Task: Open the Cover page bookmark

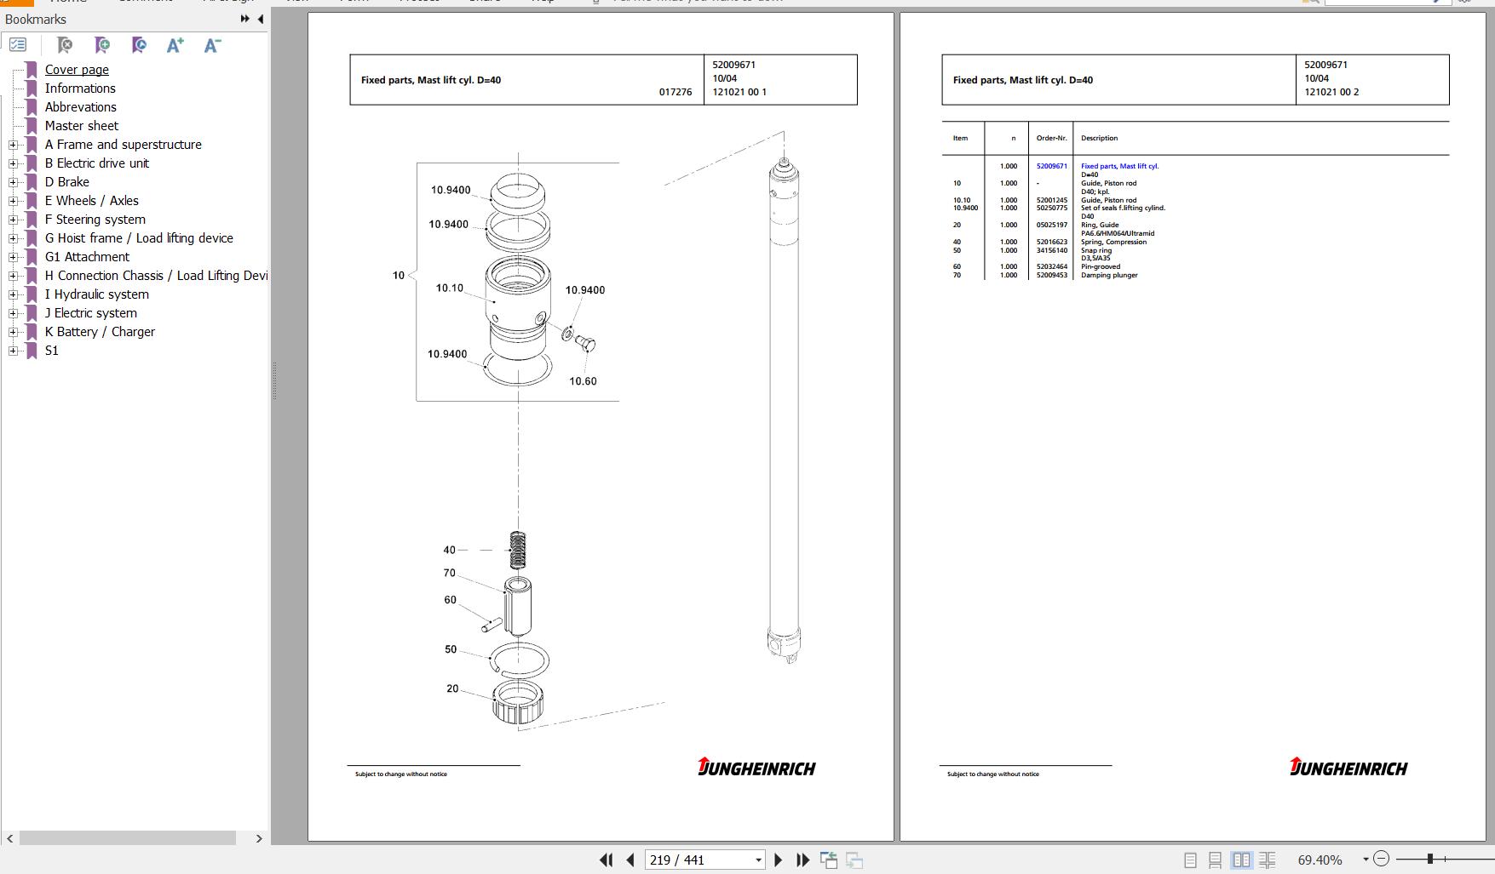Action: pos(77,70)
